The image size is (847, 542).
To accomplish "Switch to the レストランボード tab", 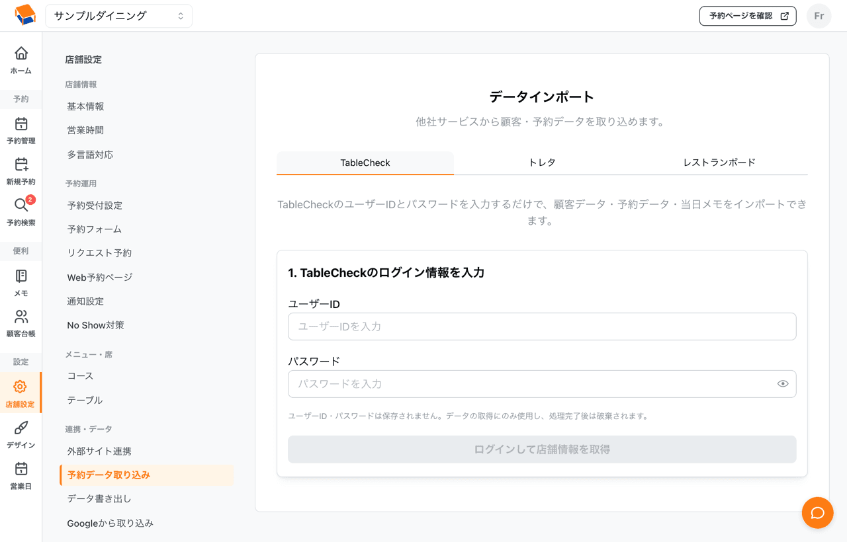I will 719,163.
